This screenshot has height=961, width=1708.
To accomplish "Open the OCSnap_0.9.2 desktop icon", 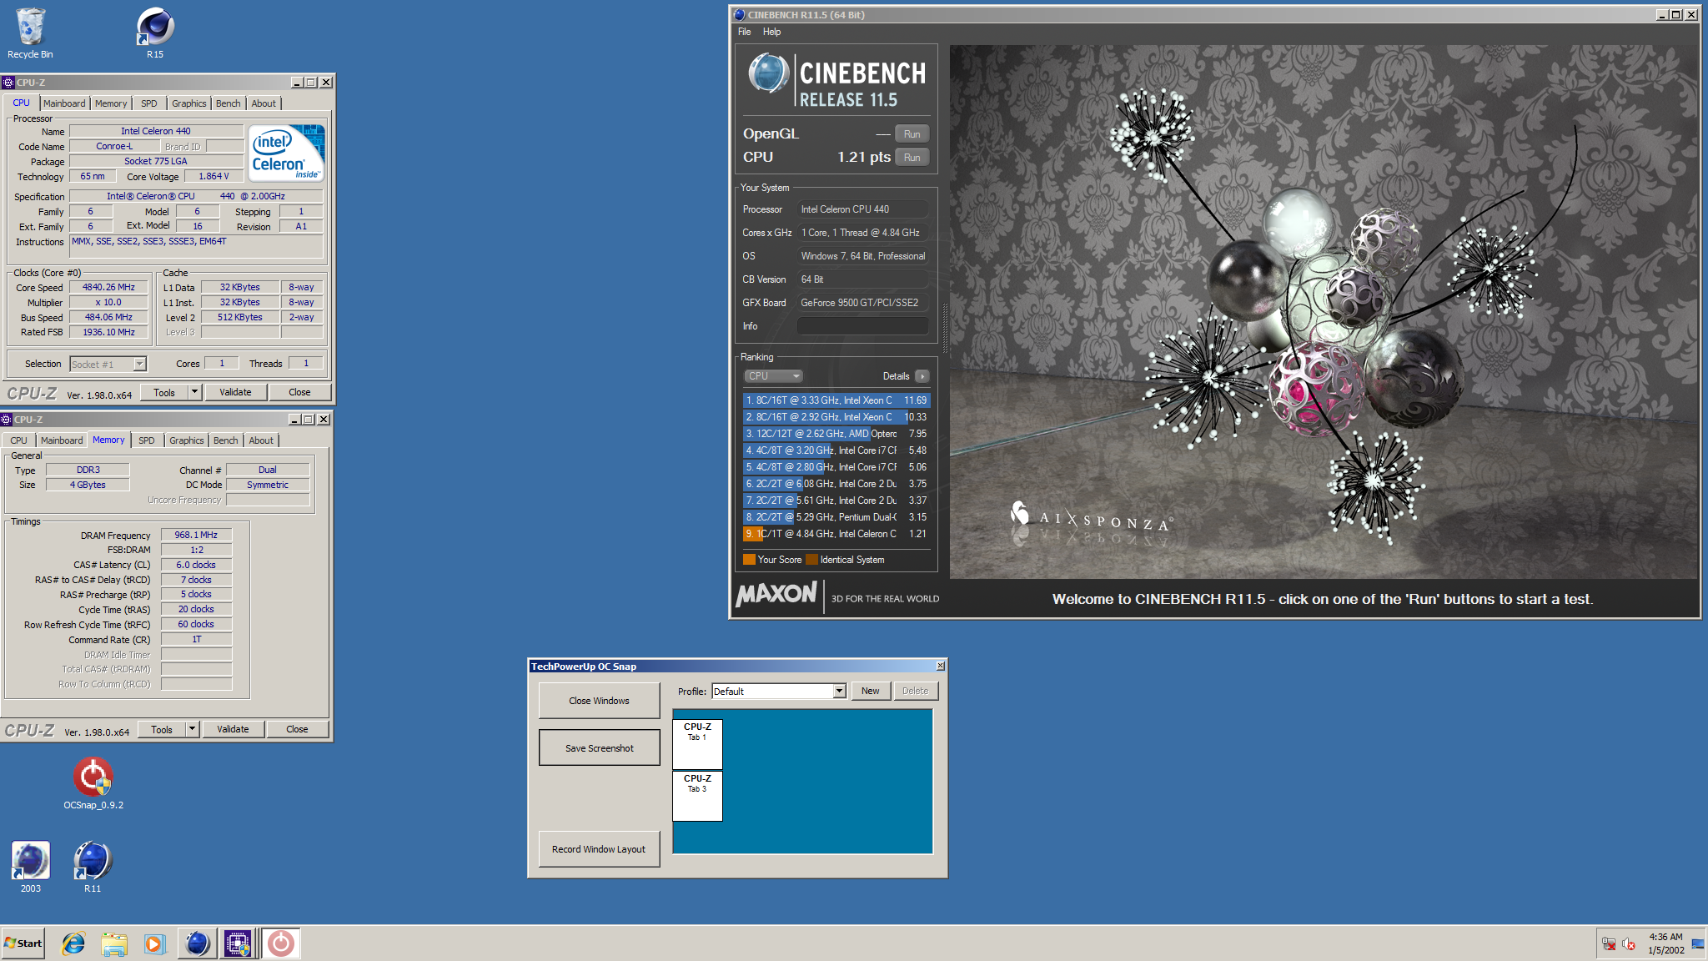I will (x=93, y=782).
